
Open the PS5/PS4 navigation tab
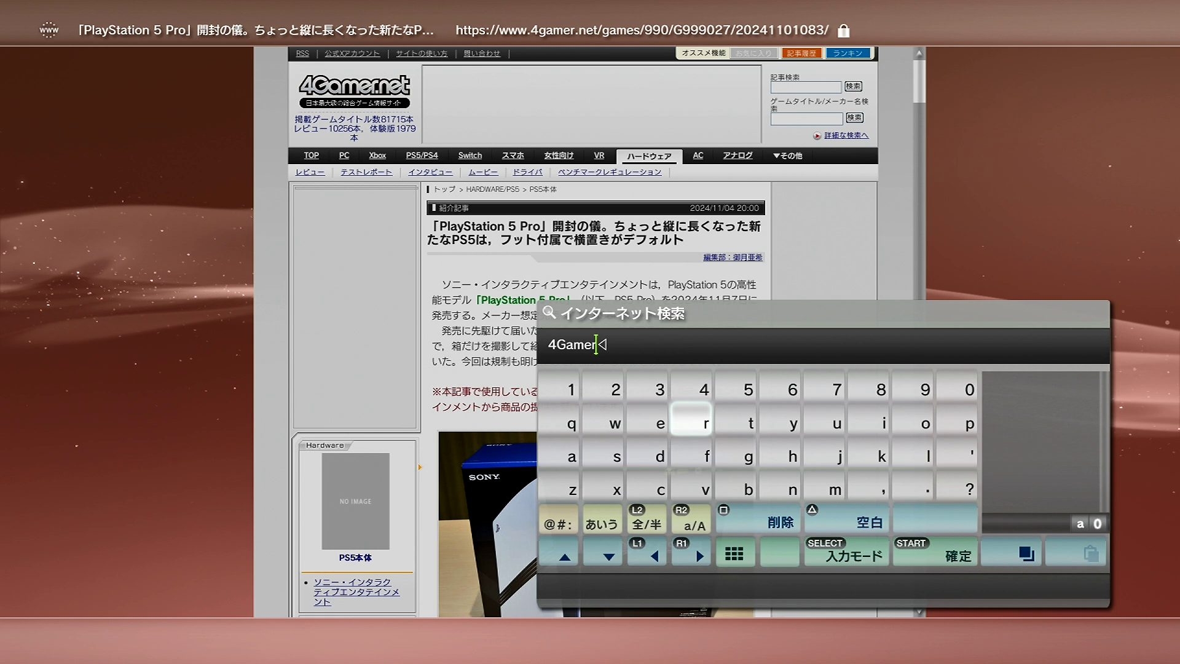tap(422, 156)
